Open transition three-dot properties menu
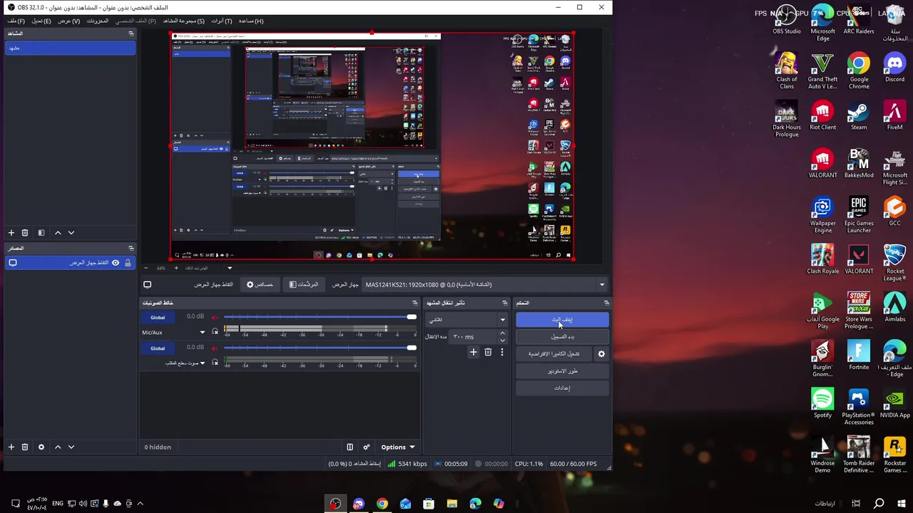 (502, 352)
